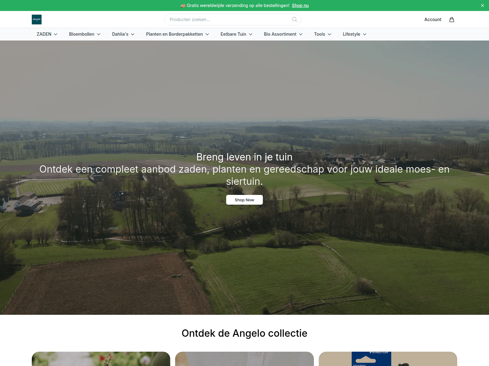Click the Shop Now hero button
Screen dimensions: 489x366
[244, 200]
